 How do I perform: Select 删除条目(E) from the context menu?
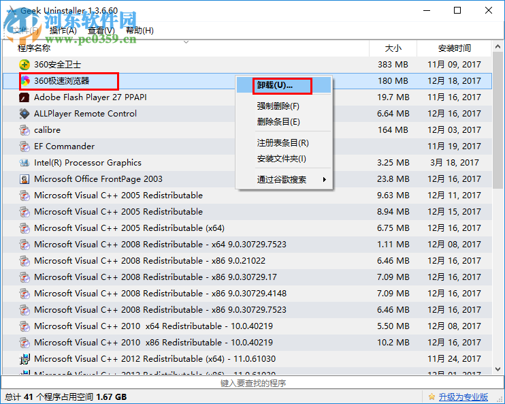pos(284,122)
